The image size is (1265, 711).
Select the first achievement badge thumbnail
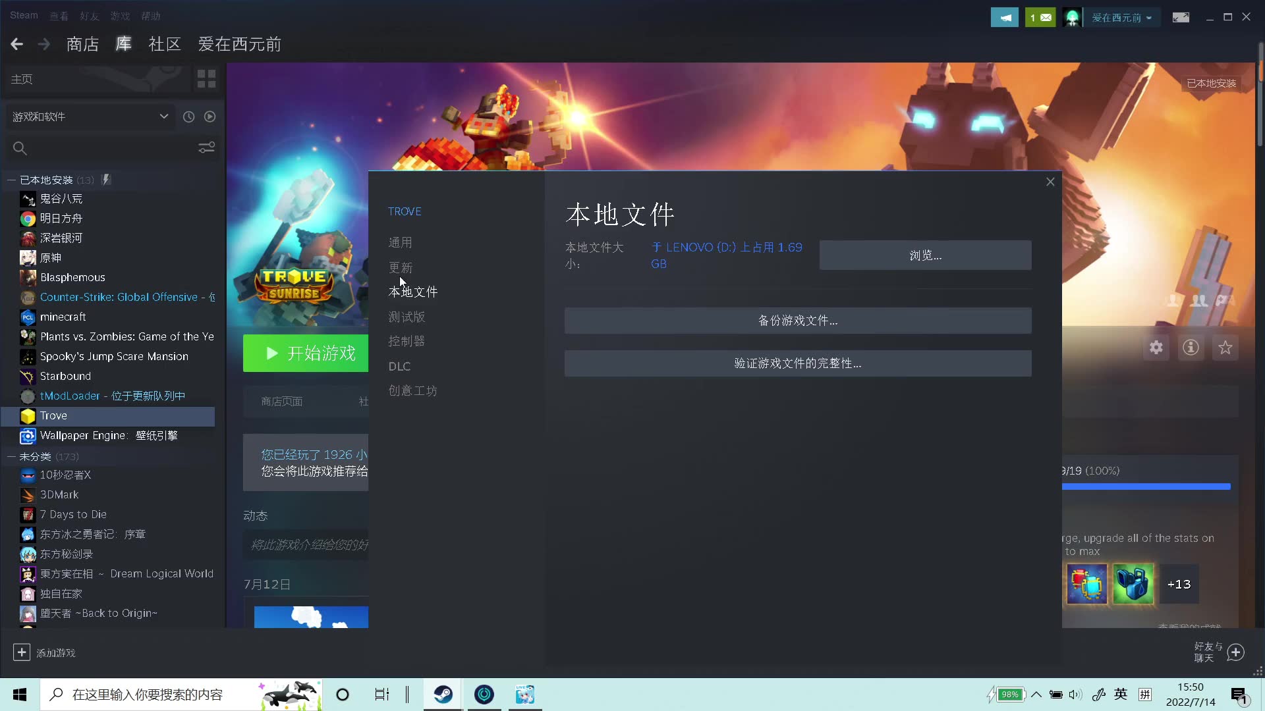click(1086, 584)
